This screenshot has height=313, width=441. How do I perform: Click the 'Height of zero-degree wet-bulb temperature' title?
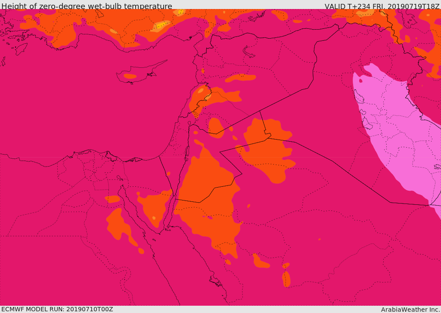tap(87, 6)
